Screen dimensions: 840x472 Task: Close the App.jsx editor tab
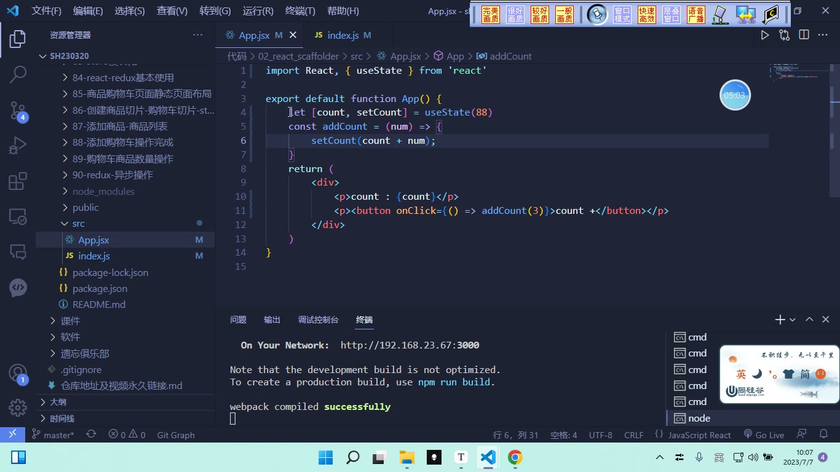pos(293,35)
